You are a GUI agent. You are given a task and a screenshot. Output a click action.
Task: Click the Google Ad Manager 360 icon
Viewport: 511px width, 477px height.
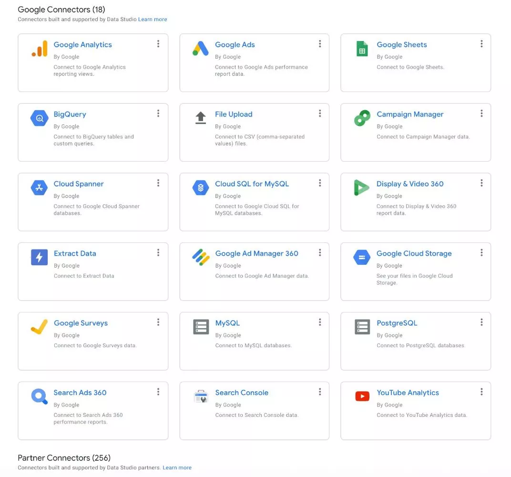(201, 257)
